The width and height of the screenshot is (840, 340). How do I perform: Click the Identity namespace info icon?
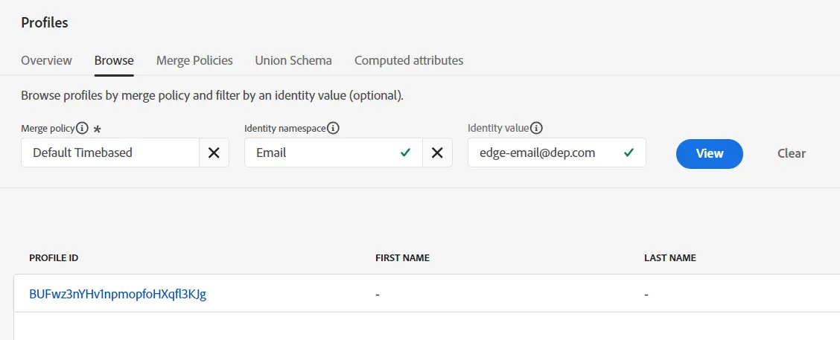coord(334,129)
